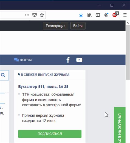Toggle the sidebar view icon
The height and width of the screenshot is (143, 130).
tap(98, 15)
